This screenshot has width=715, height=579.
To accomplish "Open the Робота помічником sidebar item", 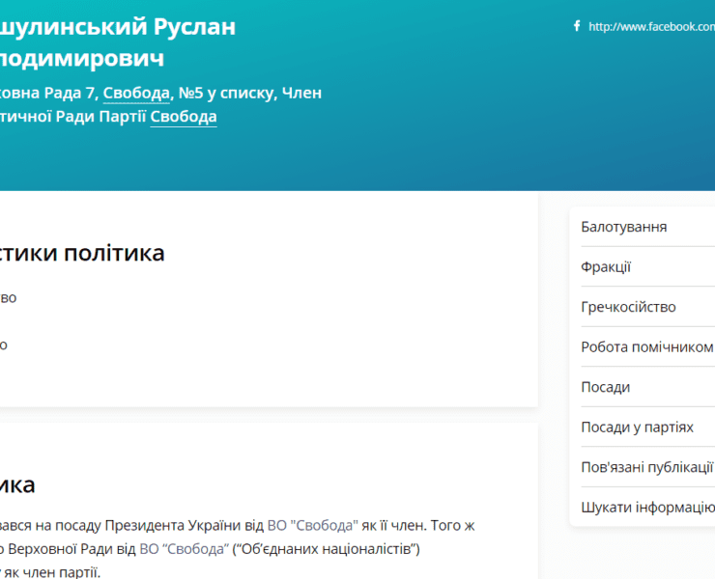I will click(647, 346).
